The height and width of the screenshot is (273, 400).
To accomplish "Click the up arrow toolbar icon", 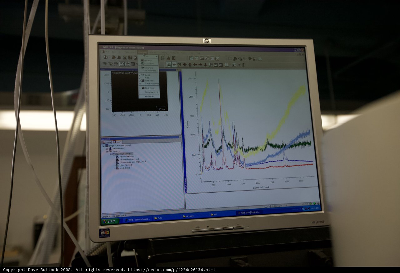I will tap(190, 64).
